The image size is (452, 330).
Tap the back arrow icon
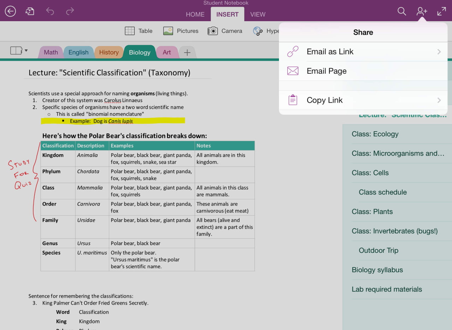tap(10, 11)
